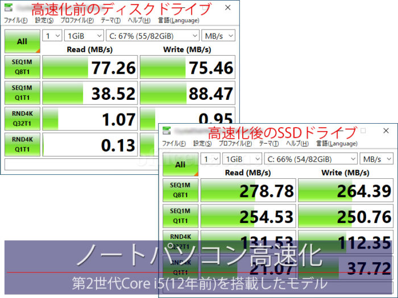The height and width of the screenshot is (298, 398).
Task: Run the All benchmark in the SSD window
Action: [180, 165]
